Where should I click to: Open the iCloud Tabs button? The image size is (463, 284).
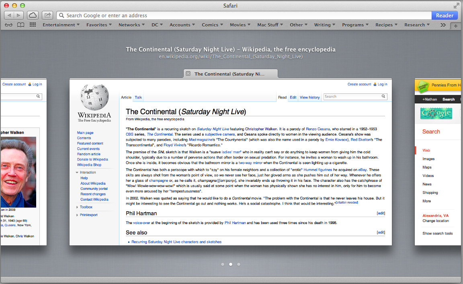pyautogui.click(x=33, y=15)
